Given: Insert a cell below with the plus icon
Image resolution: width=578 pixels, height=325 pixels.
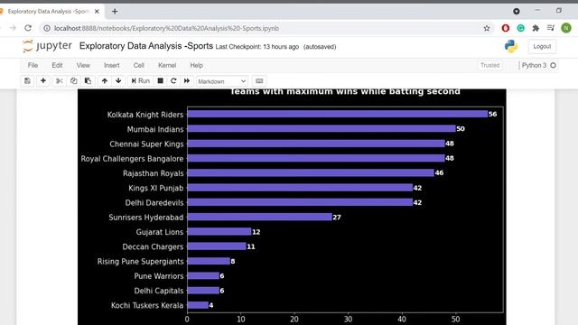Looking at the screenshot, I should click(43, 80).
